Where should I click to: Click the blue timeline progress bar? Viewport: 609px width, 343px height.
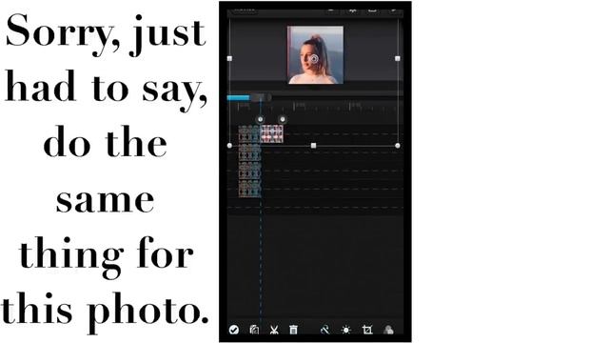point(238,97)
